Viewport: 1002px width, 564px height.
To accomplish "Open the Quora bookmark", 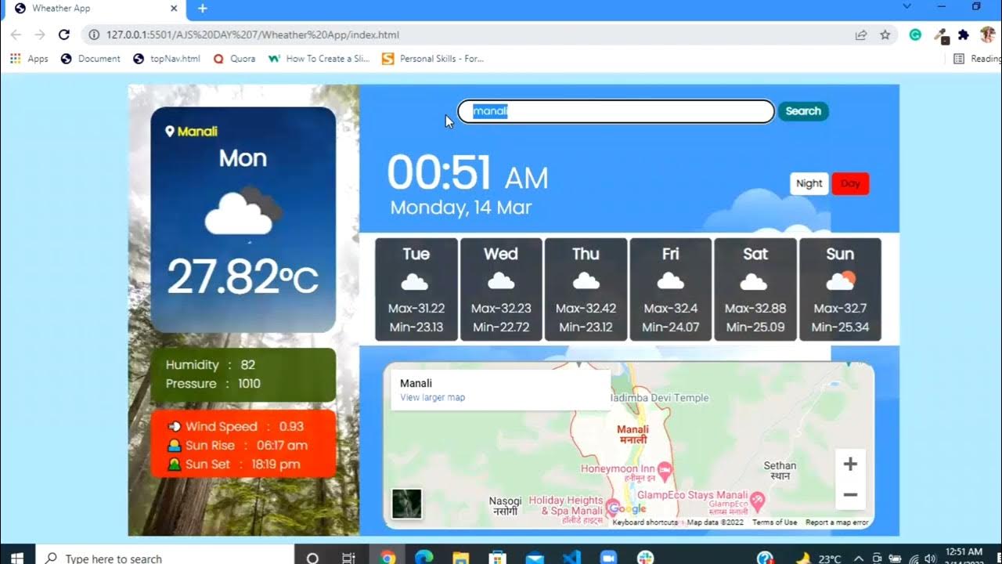I will [235, 58].
